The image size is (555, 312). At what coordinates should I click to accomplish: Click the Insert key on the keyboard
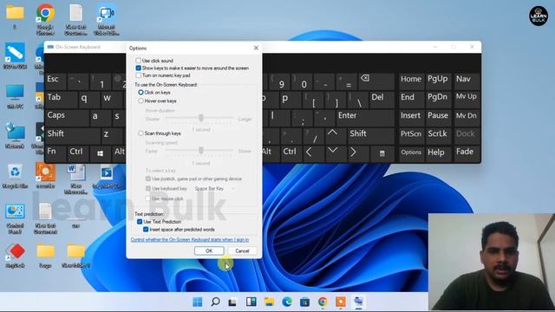[411, 118]
